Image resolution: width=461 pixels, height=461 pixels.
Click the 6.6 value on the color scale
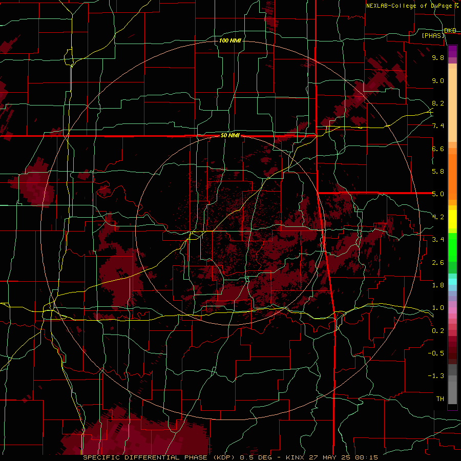(x=438, y=149)
